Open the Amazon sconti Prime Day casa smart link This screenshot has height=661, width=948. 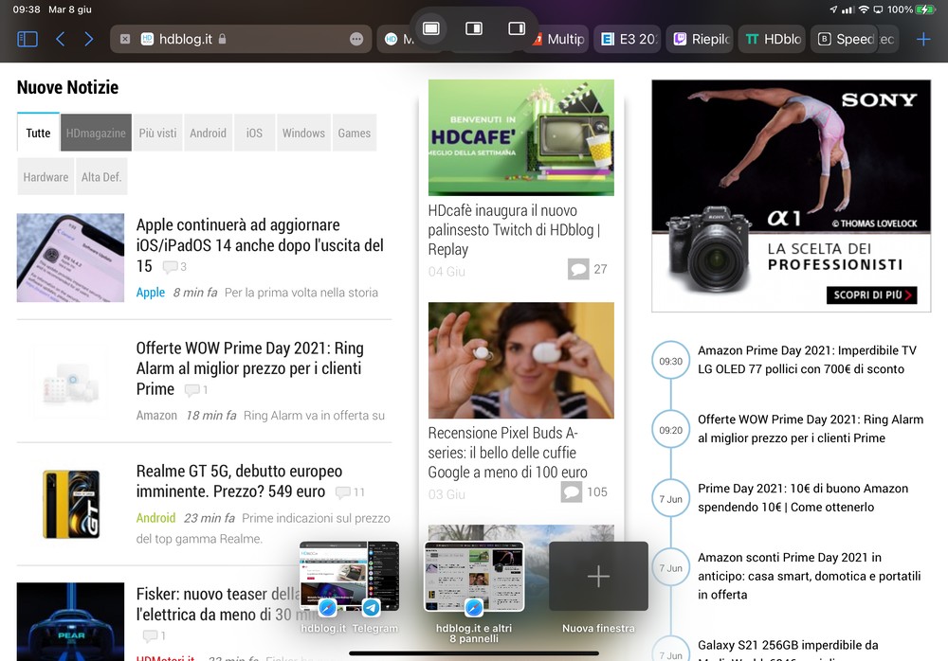(809, 576)
